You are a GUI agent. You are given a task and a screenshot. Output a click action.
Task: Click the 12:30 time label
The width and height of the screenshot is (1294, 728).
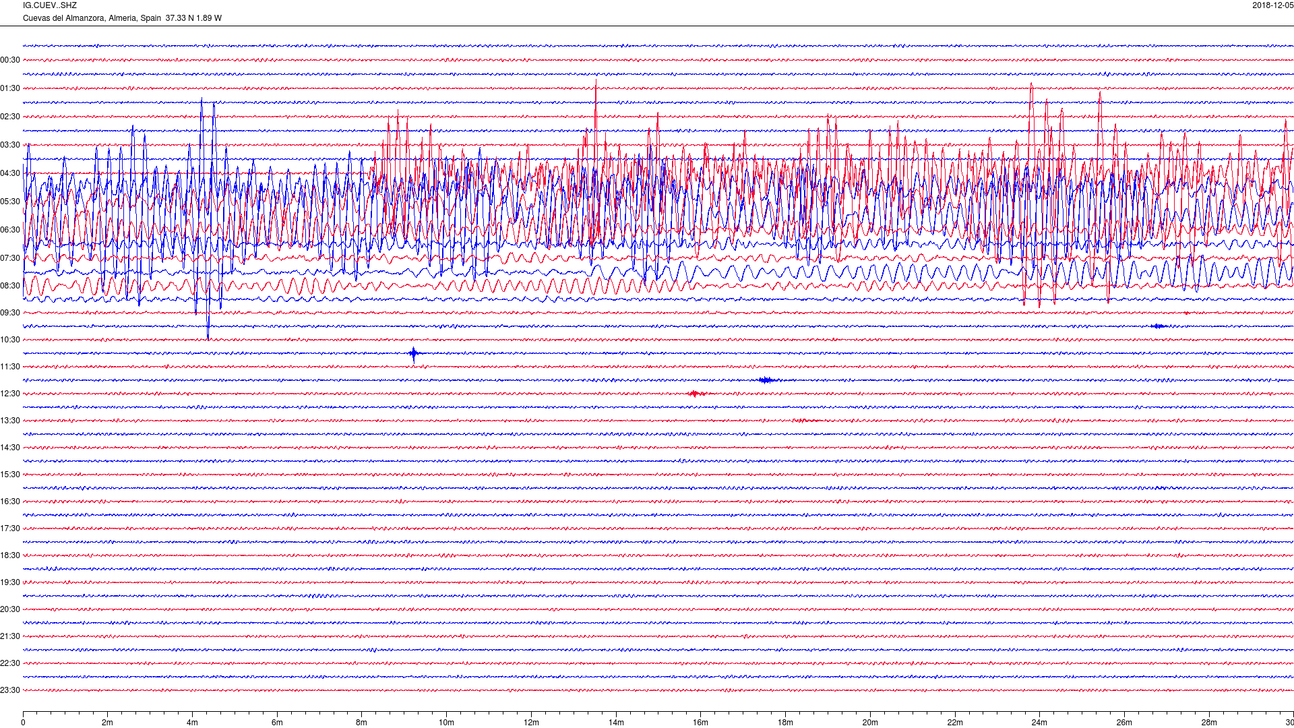point(10,394)
